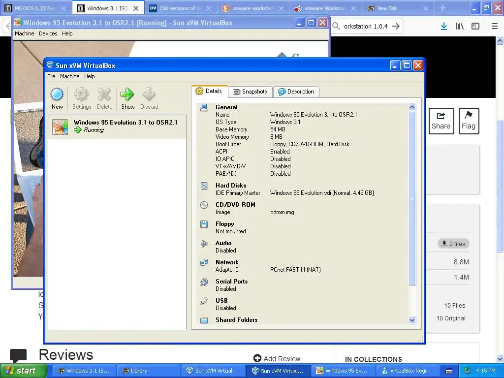Open the Hard Disks section heading
This screenshot has width=504, height=378.
coord(231,186)
